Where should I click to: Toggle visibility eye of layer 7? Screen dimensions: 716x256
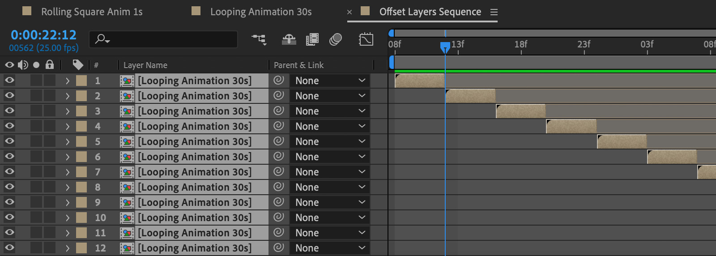pyautogui.click(x=9, y=172)
